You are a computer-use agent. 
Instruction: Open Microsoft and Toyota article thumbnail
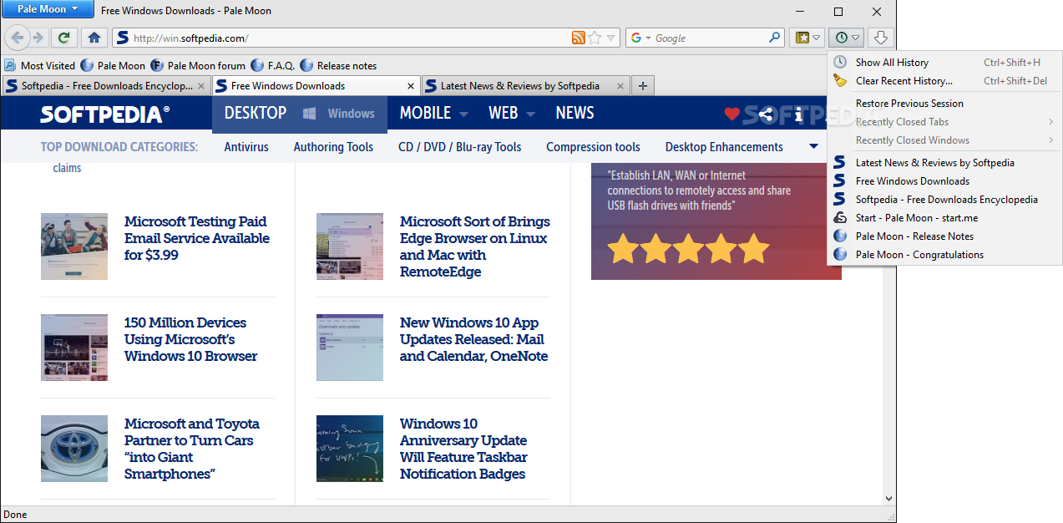coord(74,449)
